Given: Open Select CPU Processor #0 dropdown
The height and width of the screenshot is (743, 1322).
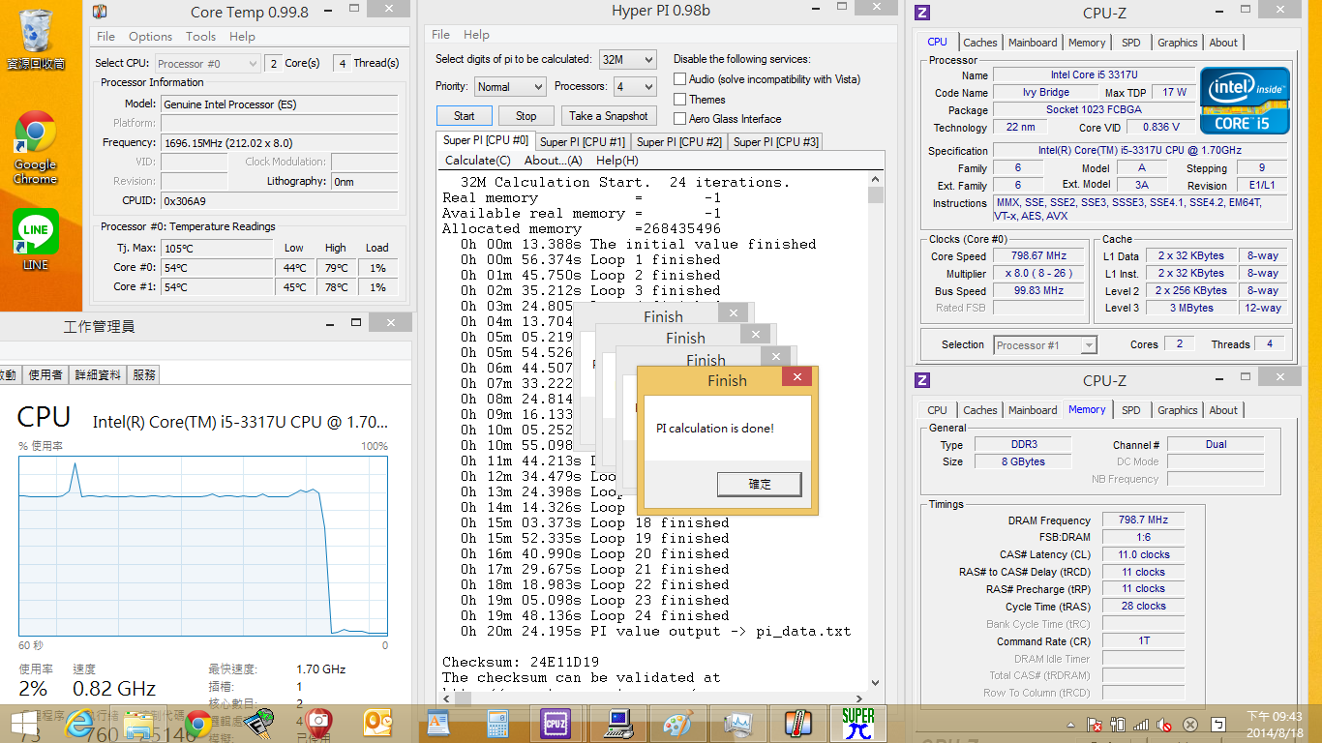Looking at the screenshot, I should pyautogui.click(x=207, y=63).
